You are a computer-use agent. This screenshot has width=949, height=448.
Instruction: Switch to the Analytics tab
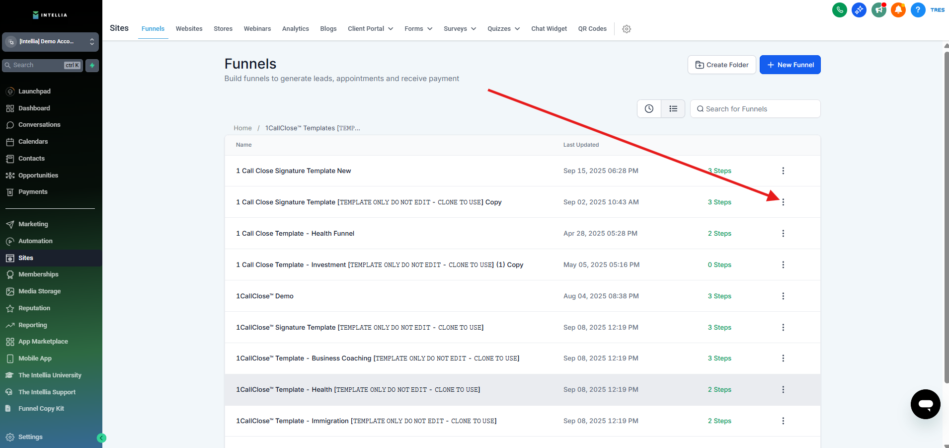(296, 29)
